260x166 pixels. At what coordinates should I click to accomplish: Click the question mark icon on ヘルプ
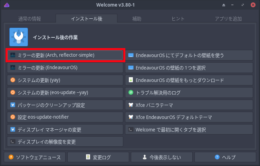217,157
